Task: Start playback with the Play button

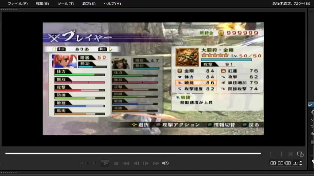Action: (x=105, y=163)
